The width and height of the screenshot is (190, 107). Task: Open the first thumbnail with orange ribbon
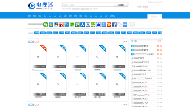point(38,57)
